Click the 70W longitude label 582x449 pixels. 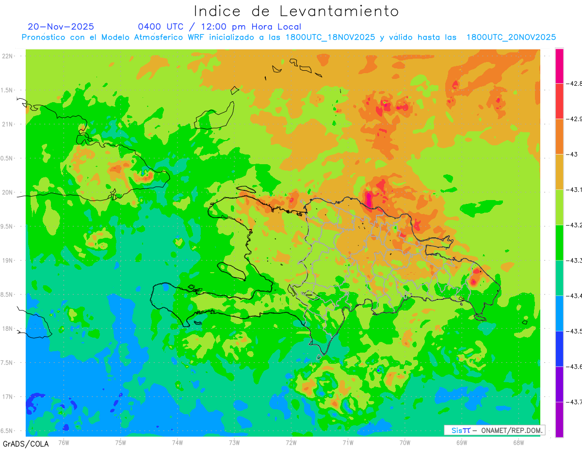(x=405, y=442)
